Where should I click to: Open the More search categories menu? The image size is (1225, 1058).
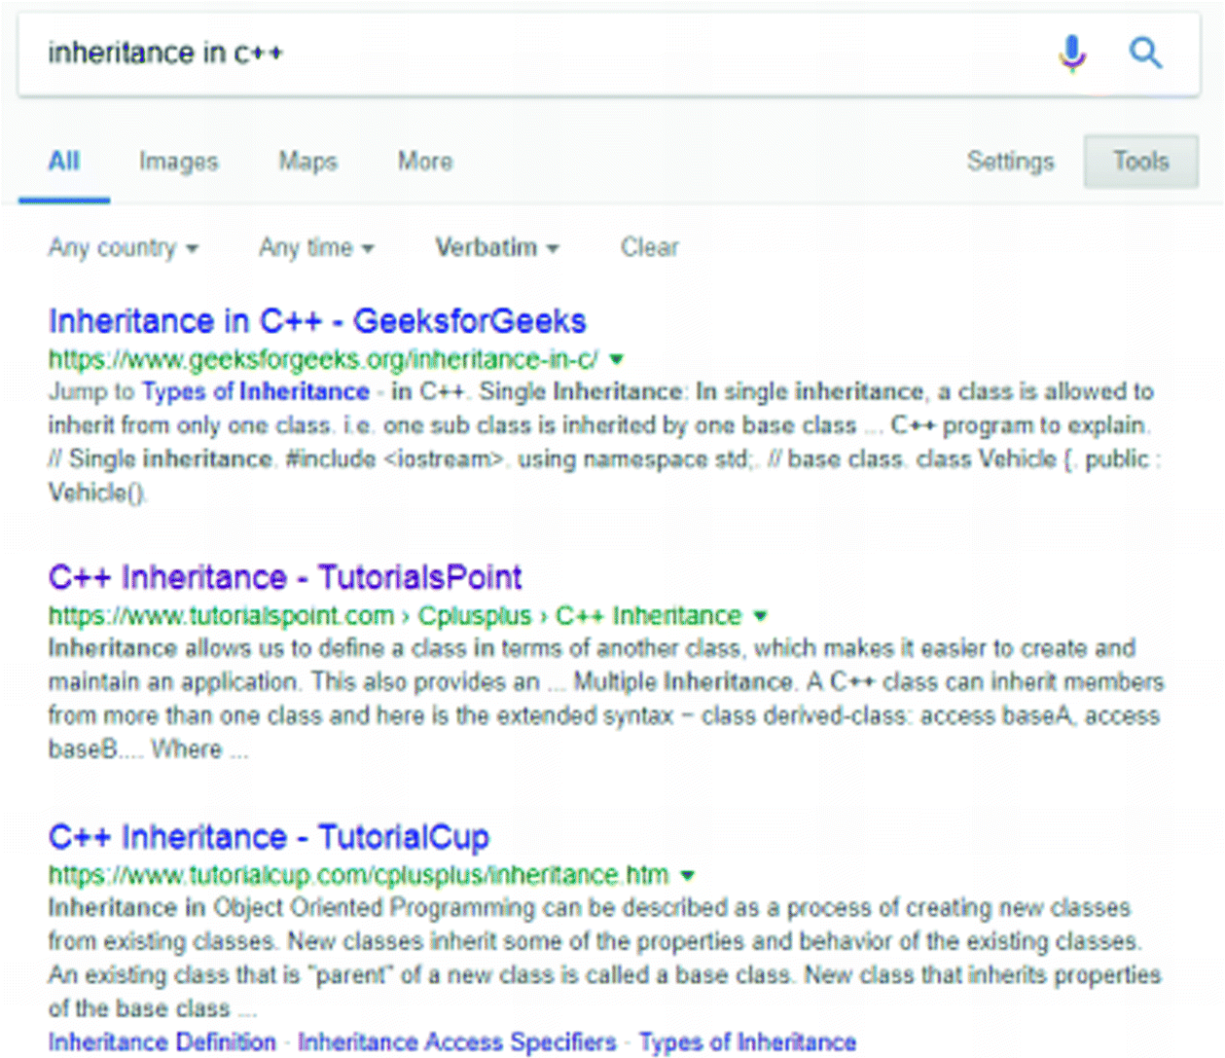(425, 162)
